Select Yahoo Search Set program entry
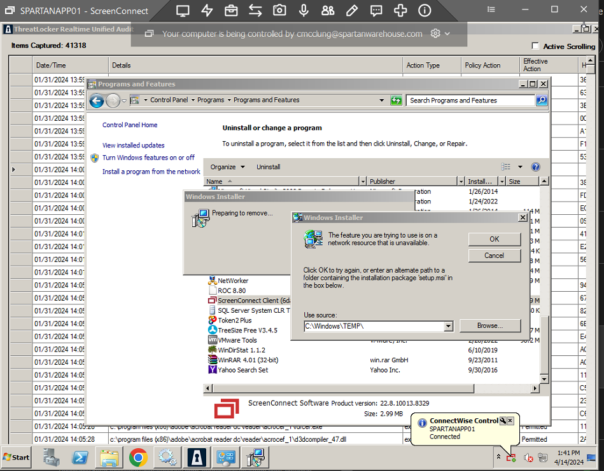The height and width of the screenshot is (471, 604). pyautogui.click(x=242, y=370)
